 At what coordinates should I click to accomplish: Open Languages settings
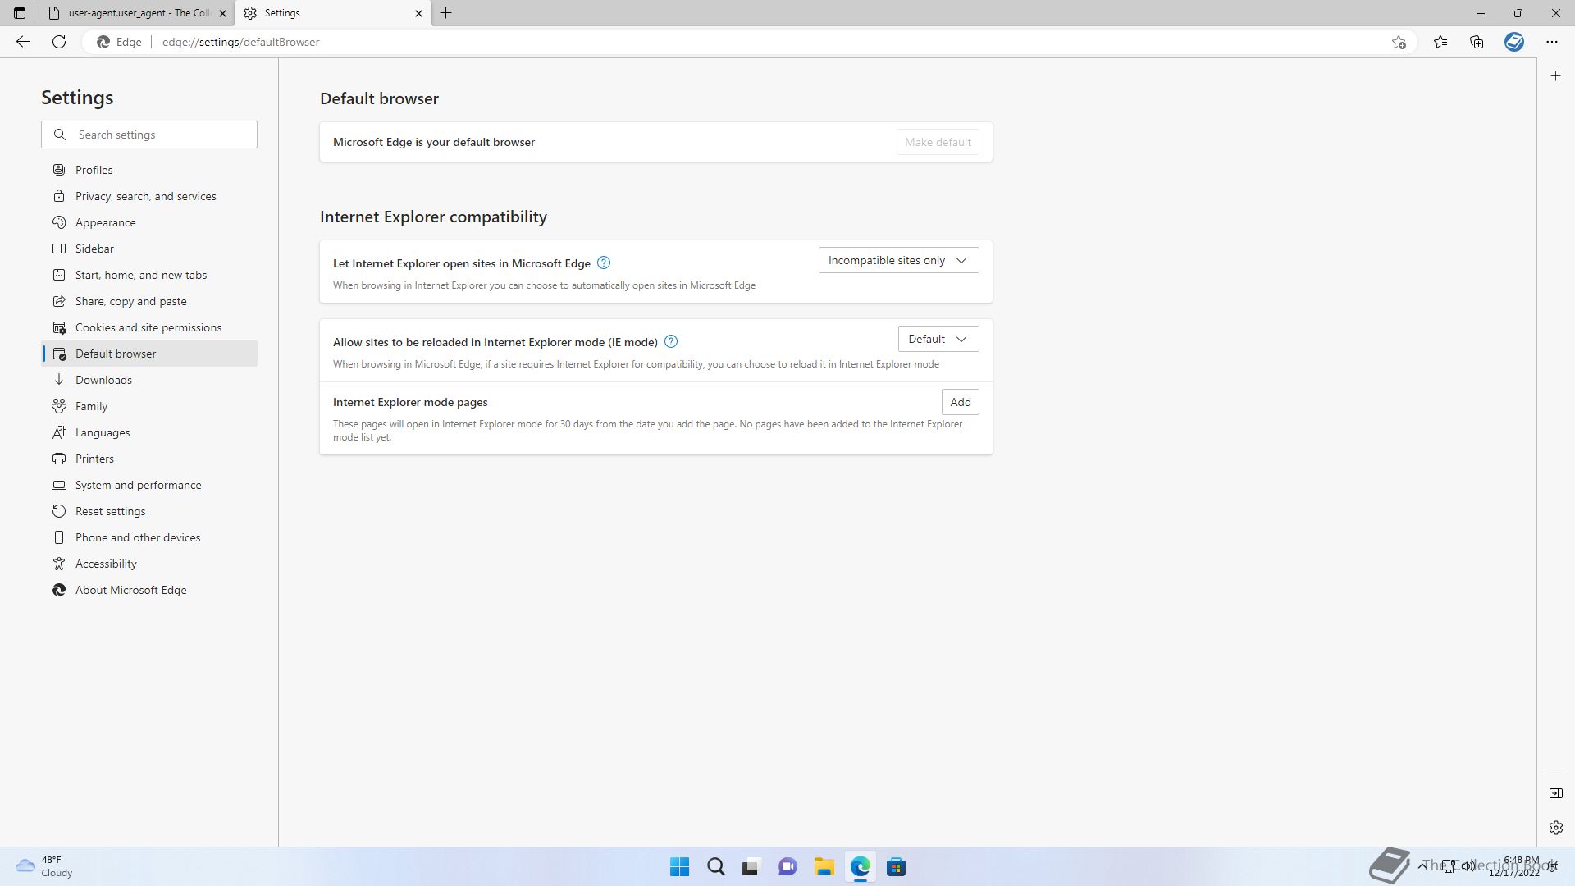[x=149, y=432]
